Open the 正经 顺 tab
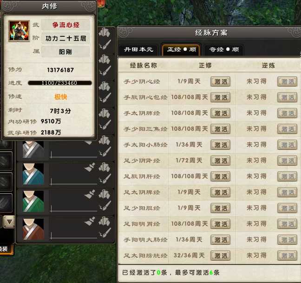 (182, 50)
